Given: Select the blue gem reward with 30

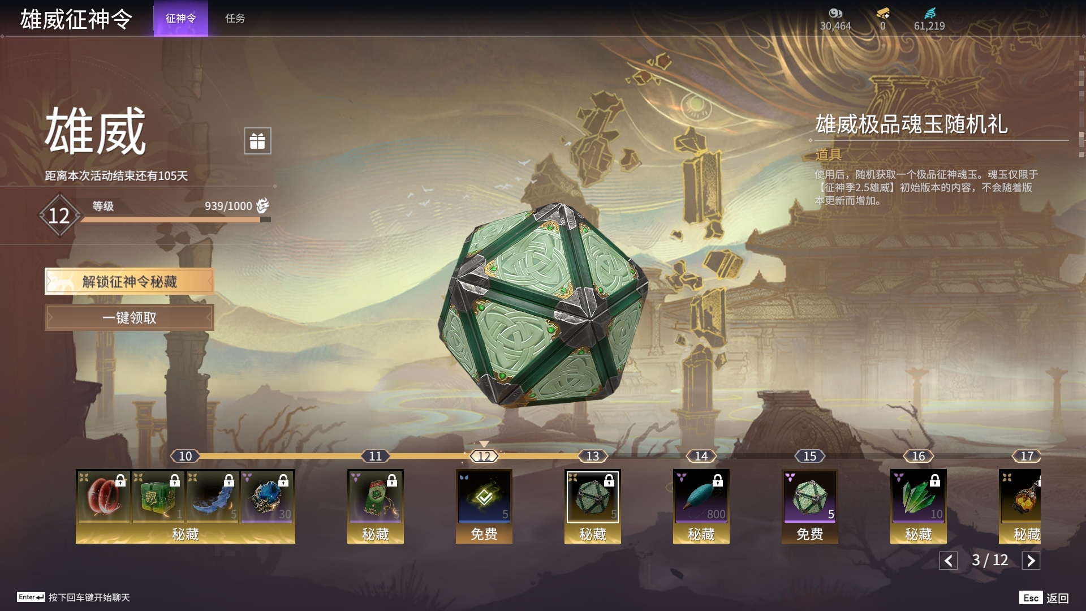Looking at the screenshot, I should point(267,497).
